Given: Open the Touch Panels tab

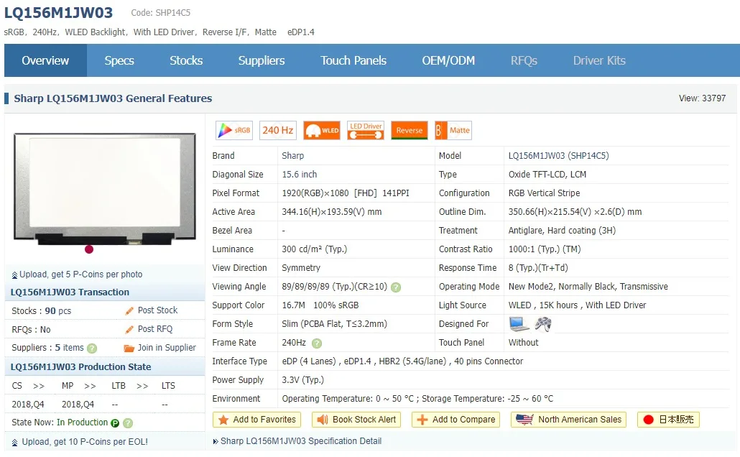Looking at the screenshot, I should [353, 60].
